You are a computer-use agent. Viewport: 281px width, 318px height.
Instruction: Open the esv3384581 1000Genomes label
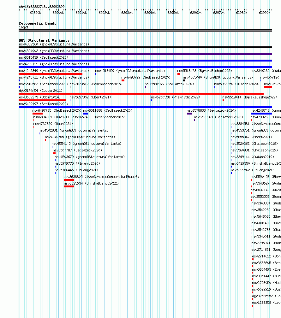pyautogui.click(x=256, y=124)
